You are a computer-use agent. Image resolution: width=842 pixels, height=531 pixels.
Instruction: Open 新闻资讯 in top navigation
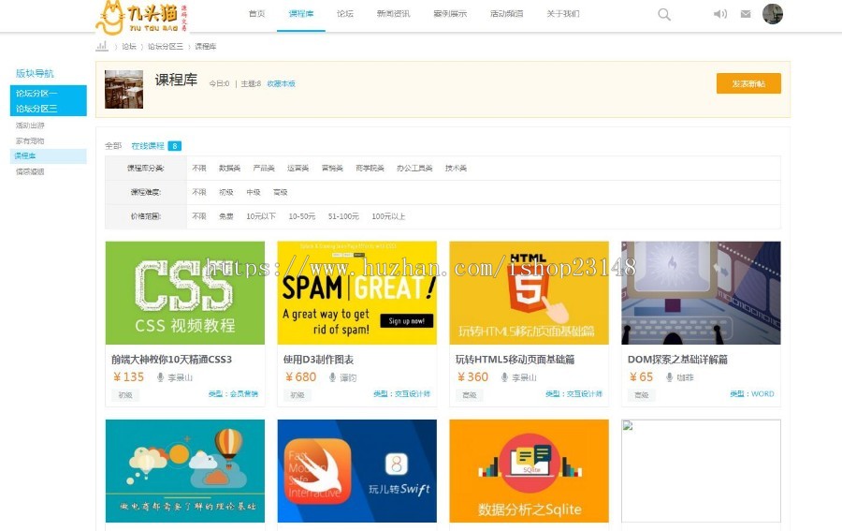point(394,14)
